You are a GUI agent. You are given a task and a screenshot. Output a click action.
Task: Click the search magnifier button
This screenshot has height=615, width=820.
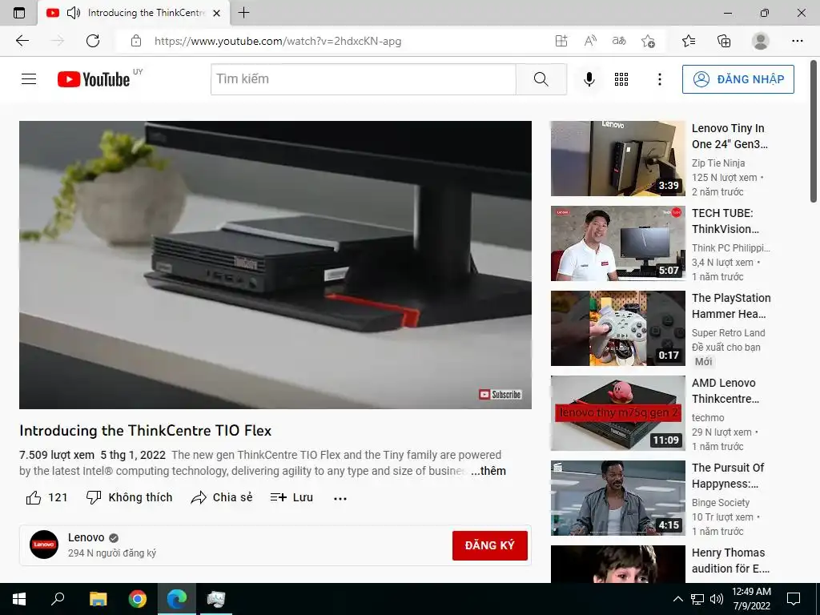coord(541,79)
